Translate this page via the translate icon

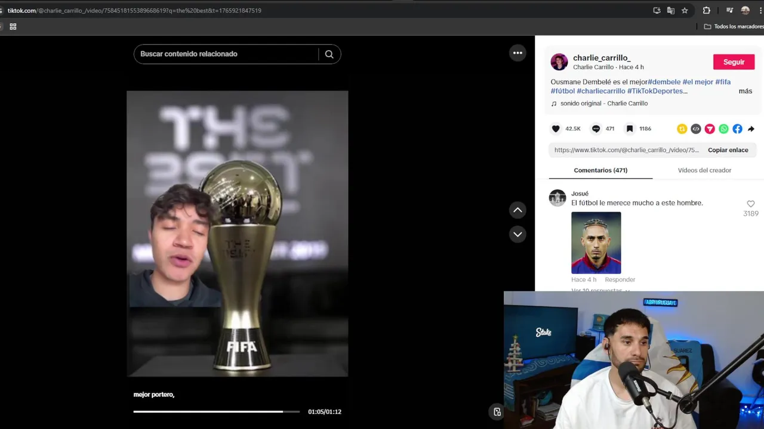pyautogui.click(x=670, y=10)
